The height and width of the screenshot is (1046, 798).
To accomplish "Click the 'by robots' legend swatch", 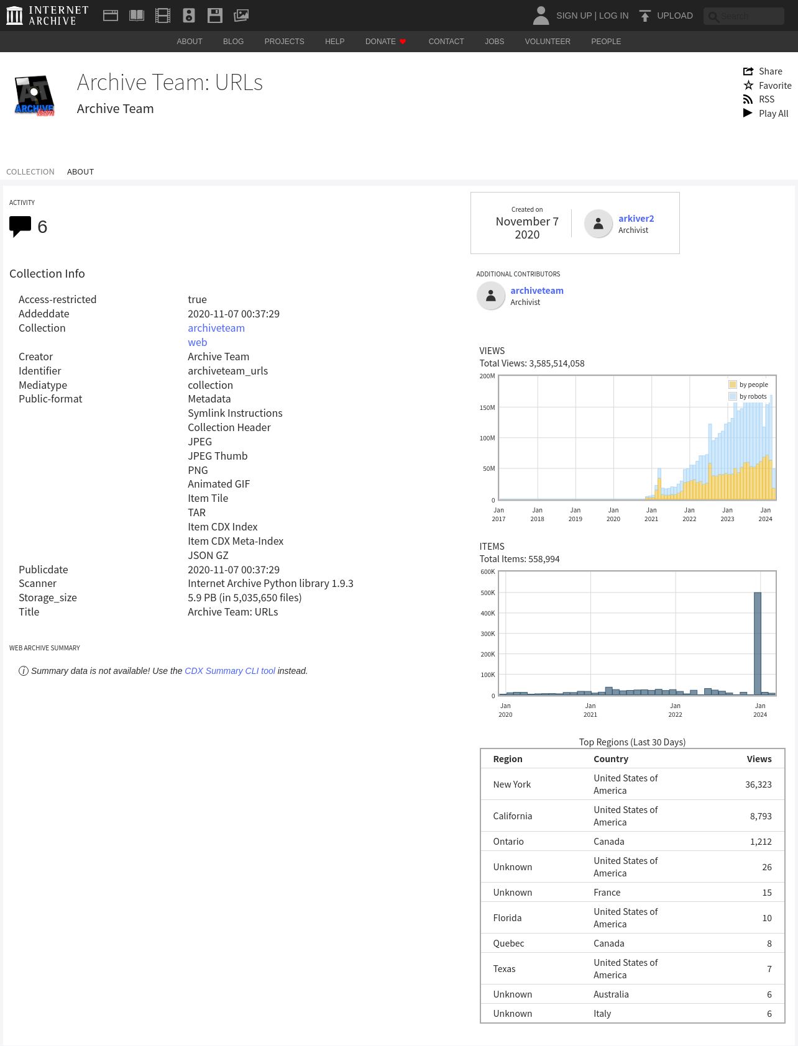I will (733, 396).
